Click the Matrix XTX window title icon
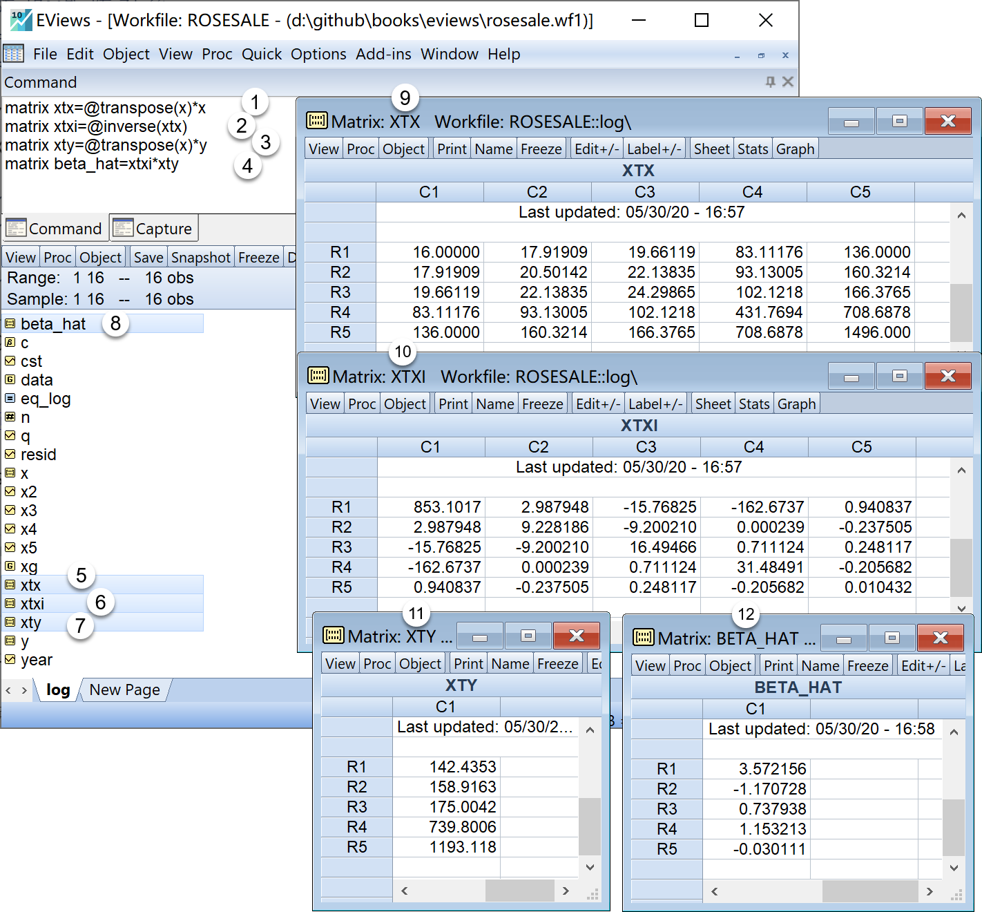 pyautogui.click(x=317, y=121)
